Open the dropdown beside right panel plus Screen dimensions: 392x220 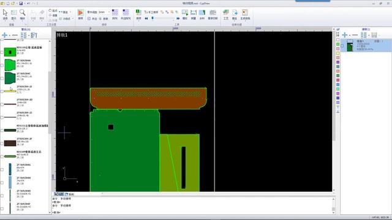[350, 35]
